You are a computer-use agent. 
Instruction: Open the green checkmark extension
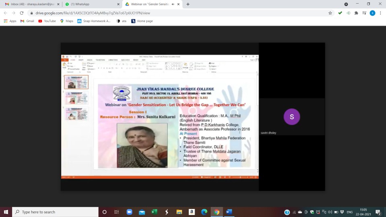[340, 13]
